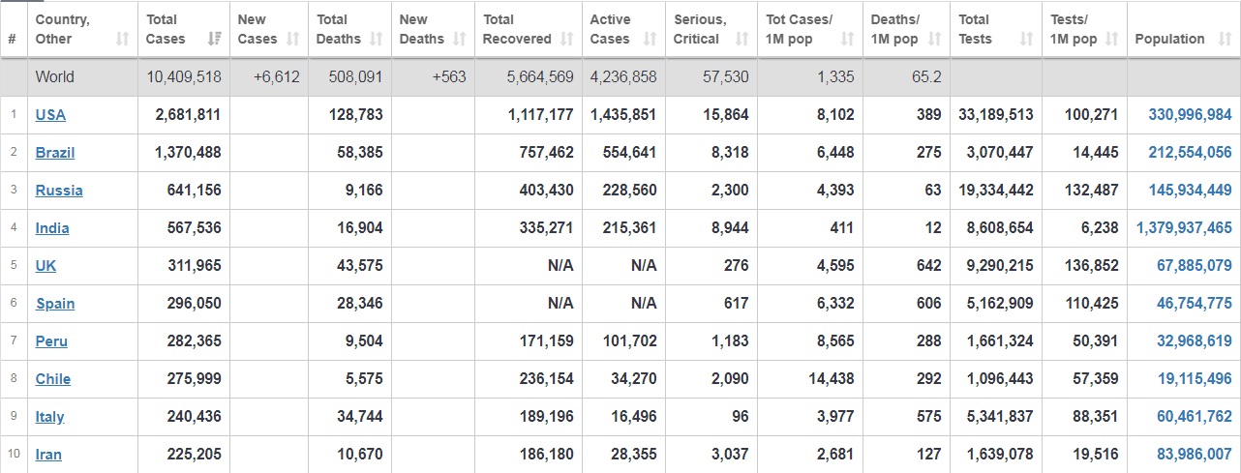Sort by Serious, Critical column arrow
Screen dimensions: 1241x473
click(742, 39)
